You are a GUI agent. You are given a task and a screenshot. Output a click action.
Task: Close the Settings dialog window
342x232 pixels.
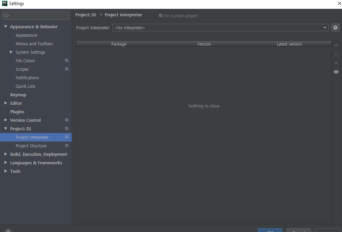coord(339,3)
